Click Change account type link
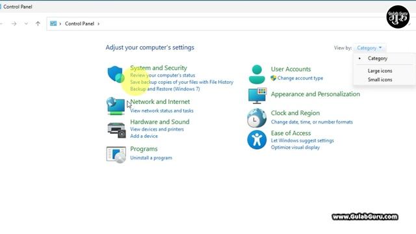The width and height of the screenshot is (416, 234). [300, 78]
